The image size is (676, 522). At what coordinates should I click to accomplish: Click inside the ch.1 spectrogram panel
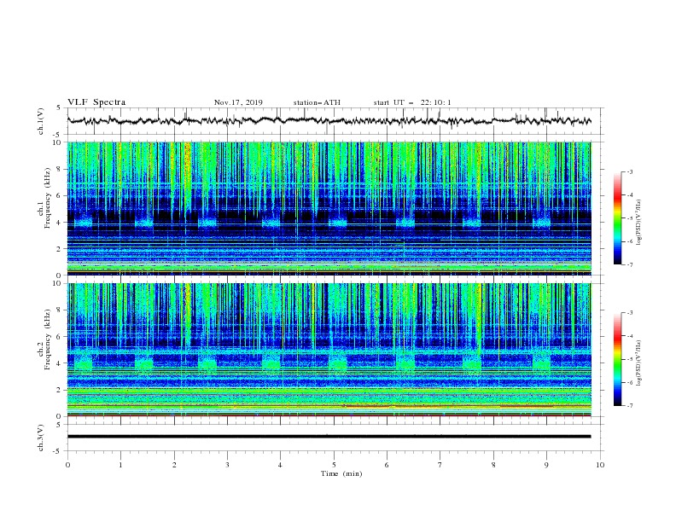point(329,208)
